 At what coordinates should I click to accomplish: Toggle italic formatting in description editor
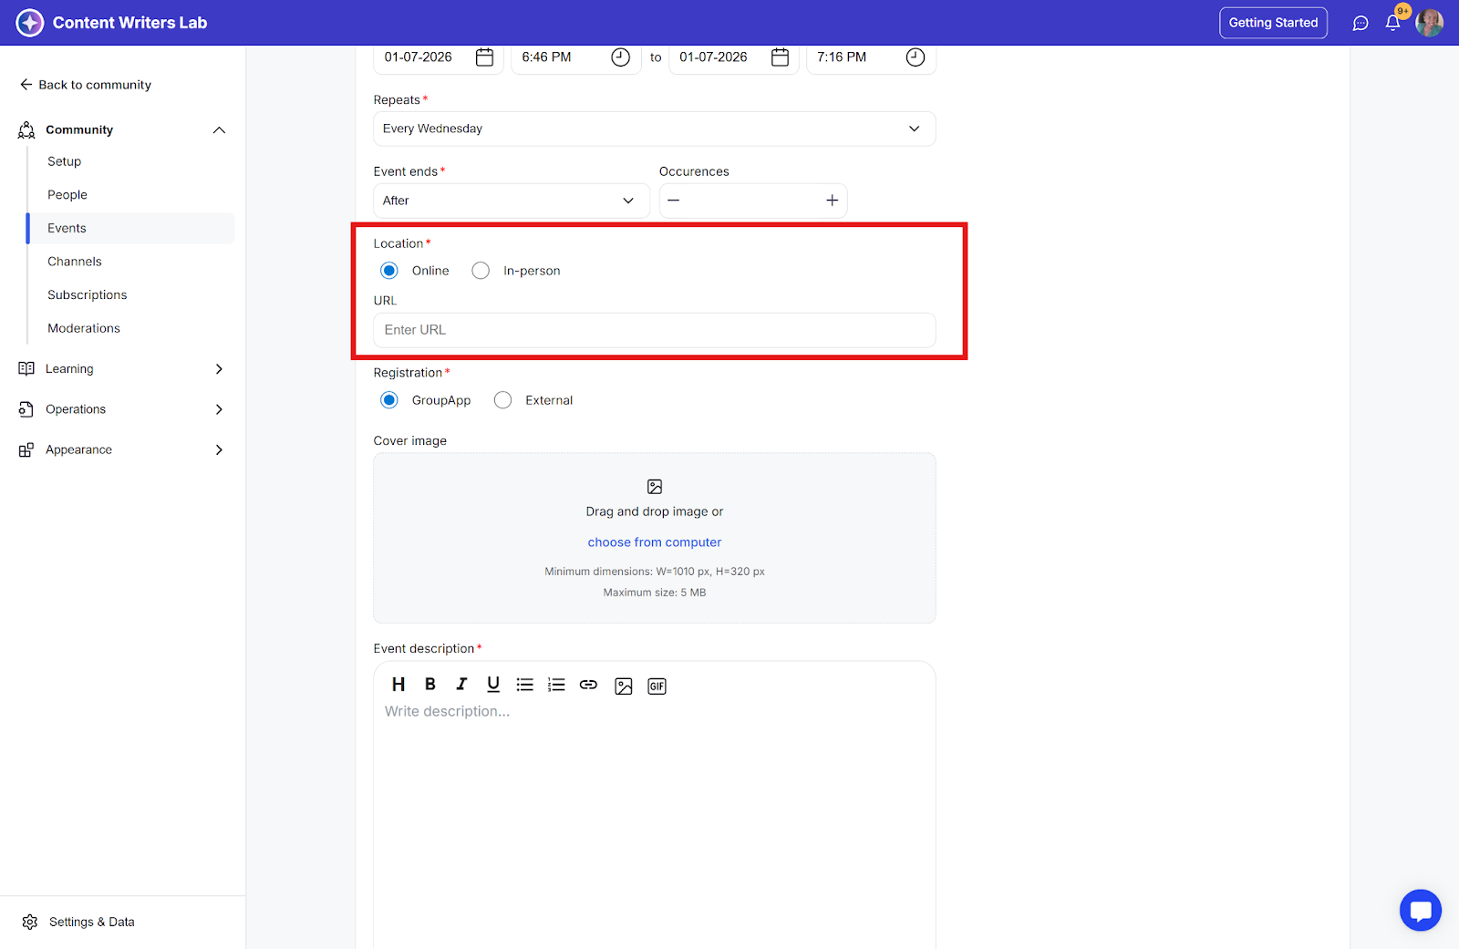[461, 685]
